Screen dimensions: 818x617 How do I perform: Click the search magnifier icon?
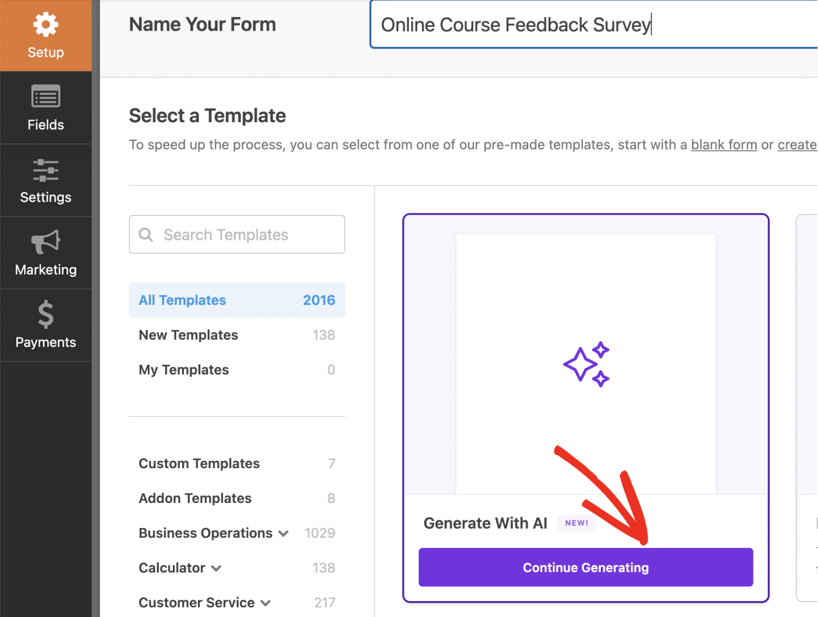coord(146,235)
